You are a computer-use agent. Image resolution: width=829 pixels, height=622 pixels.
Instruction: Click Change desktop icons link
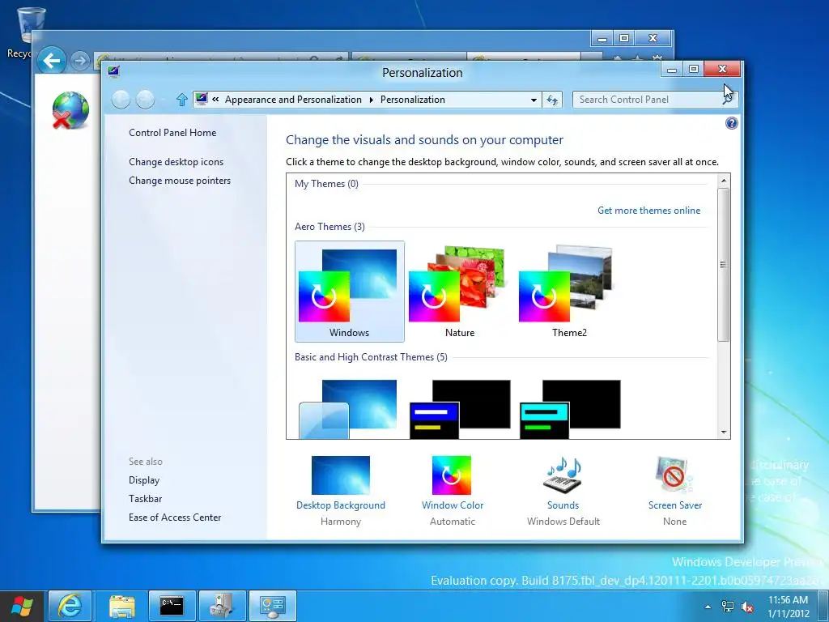click(x=176, y=162)
